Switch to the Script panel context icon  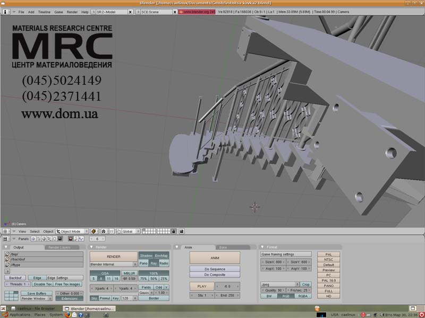[39, 239]
